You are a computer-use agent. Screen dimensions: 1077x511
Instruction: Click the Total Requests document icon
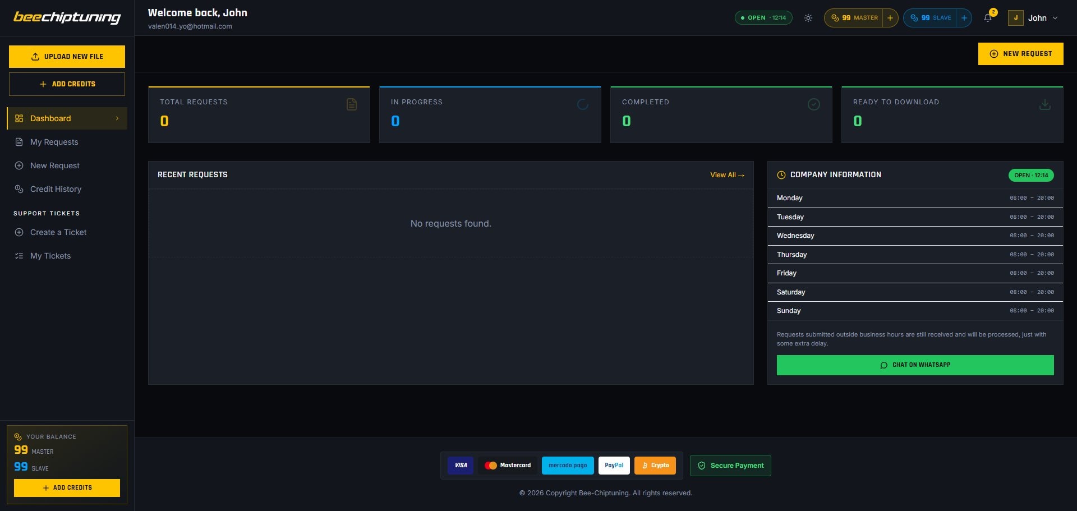352,104
